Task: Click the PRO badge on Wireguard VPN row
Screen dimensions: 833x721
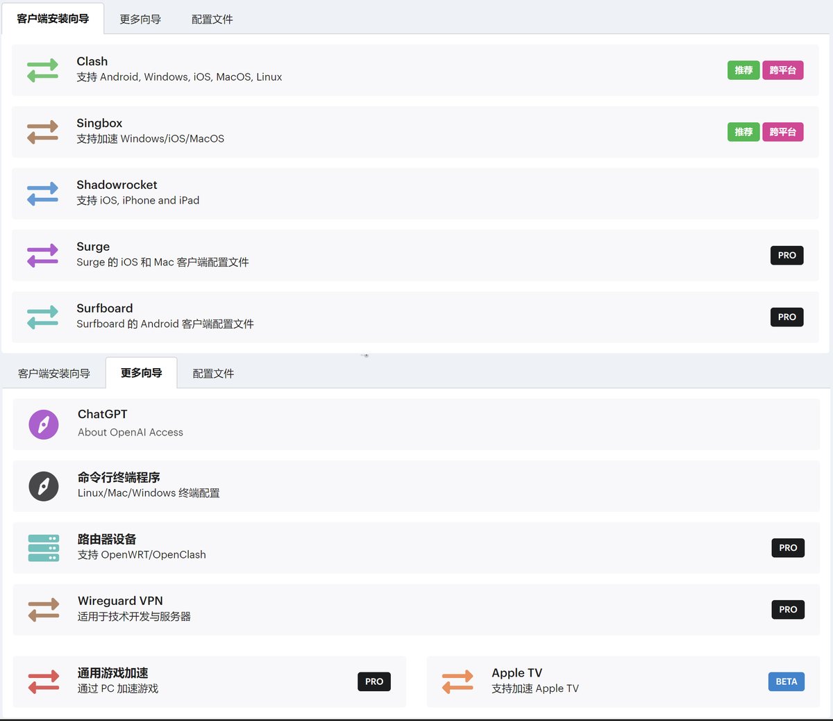Action: [788, 609]
